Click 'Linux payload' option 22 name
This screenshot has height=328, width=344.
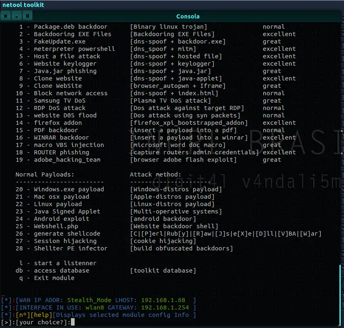(x=58, y=204)
